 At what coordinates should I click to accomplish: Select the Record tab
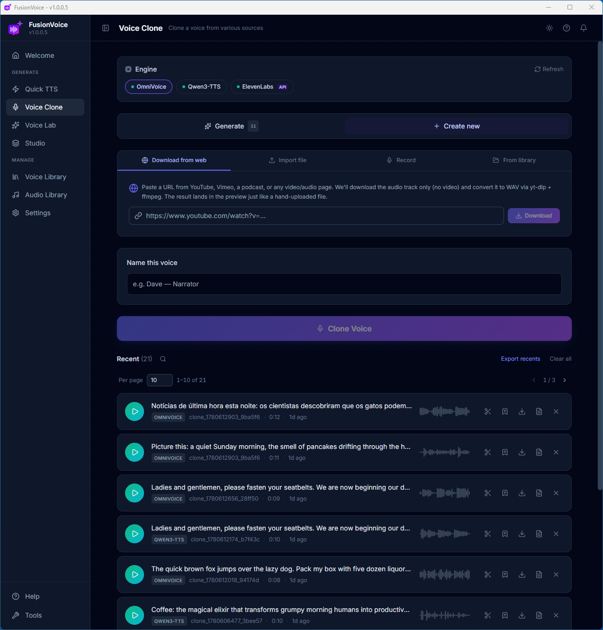[x=401, y=160]
